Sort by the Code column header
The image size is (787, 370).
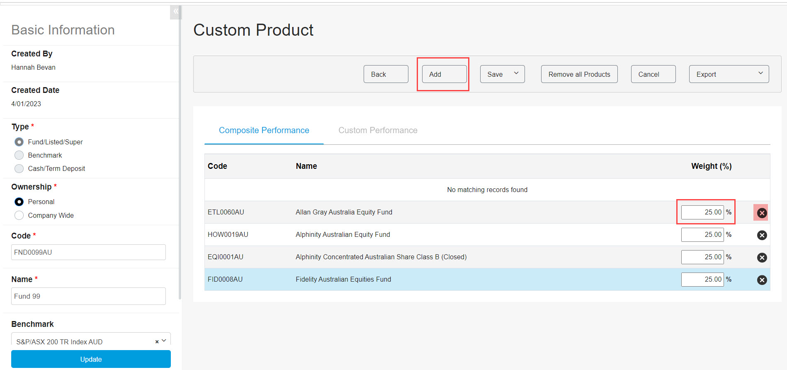[217, 166]
